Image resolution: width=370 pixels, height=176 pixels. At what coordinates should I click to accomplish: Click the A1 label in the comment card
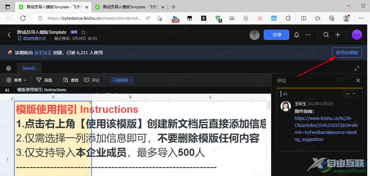point(285,94)
